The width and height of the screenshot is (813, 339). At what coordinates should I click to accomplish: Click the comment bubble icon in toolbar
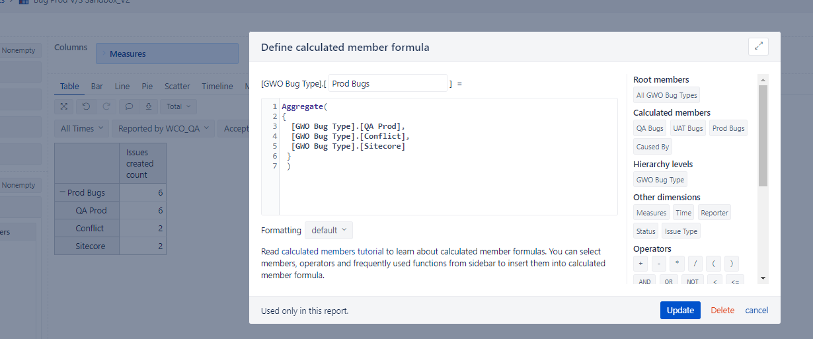129,106
